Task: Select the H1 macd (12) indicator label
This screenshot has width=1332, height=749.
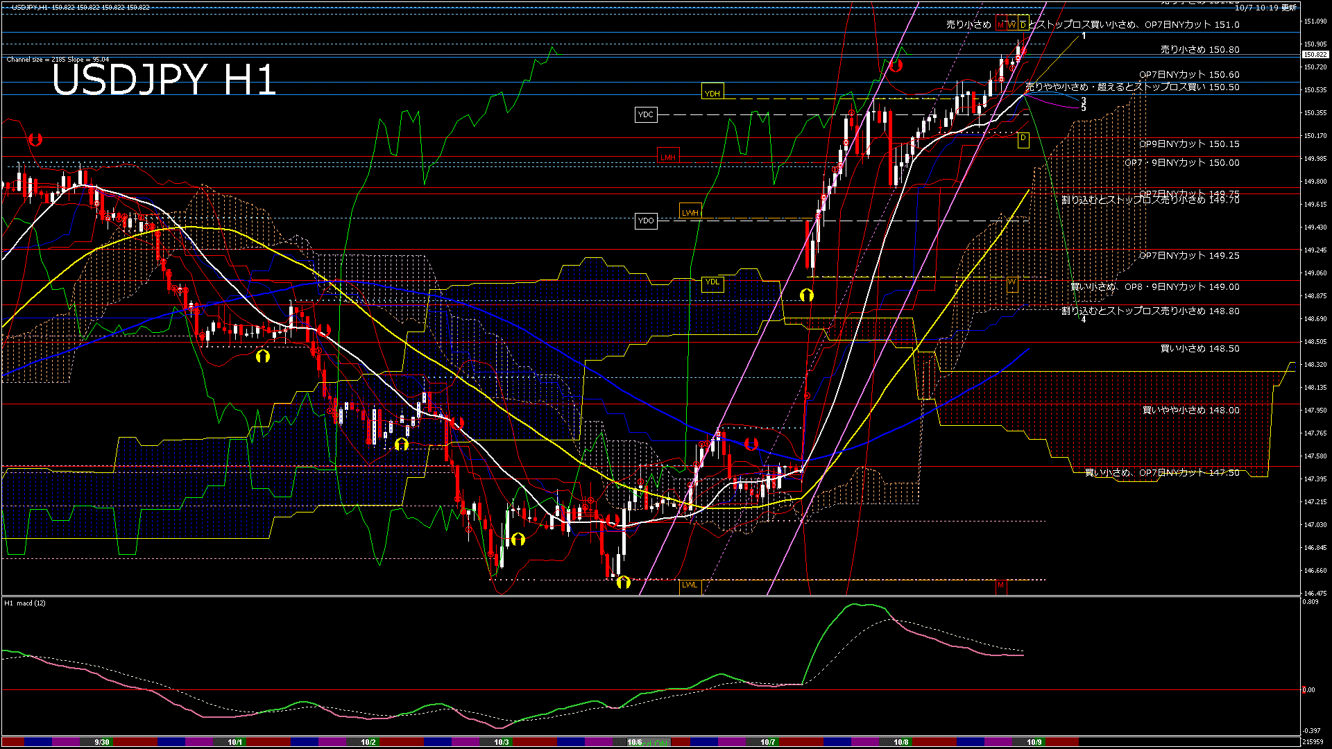Action: (25, 603)
